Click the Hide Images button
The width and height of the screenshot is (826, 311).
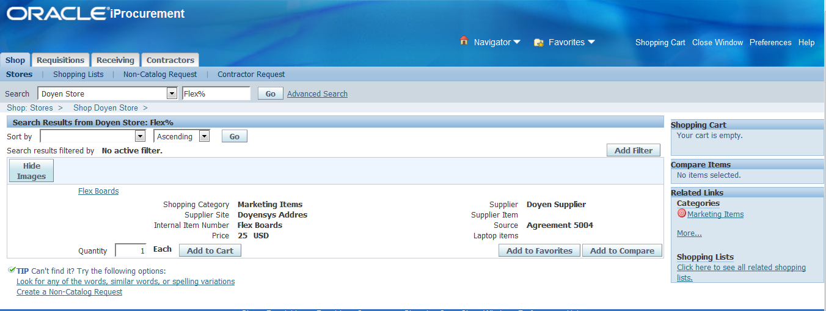(x=32, y=170)
